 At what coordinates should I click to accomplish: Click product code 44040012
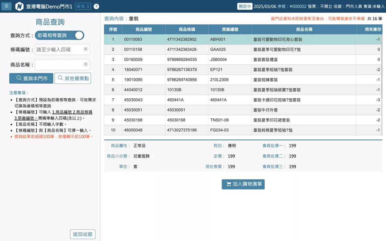click(x=133, y=90)
